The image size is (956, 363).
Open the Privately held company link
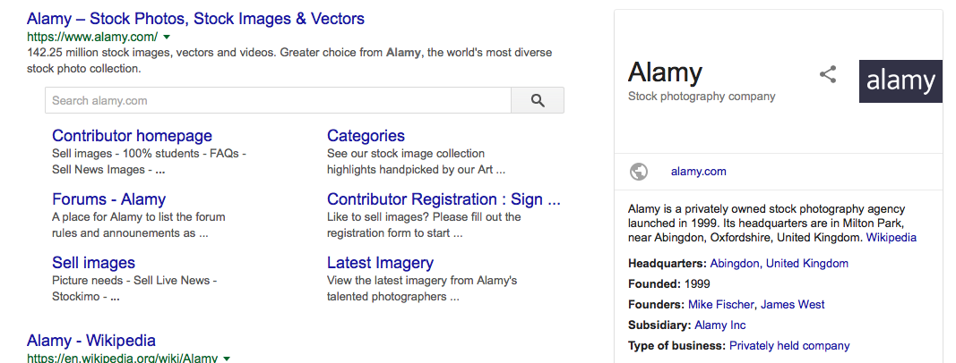pos(789,346)
